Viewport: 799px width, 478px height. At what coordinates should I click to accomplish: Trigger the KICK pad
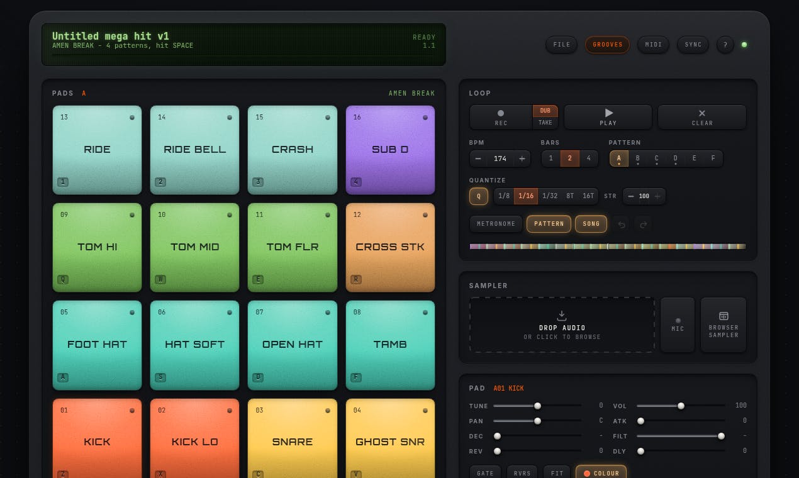[x=97, y=438]
